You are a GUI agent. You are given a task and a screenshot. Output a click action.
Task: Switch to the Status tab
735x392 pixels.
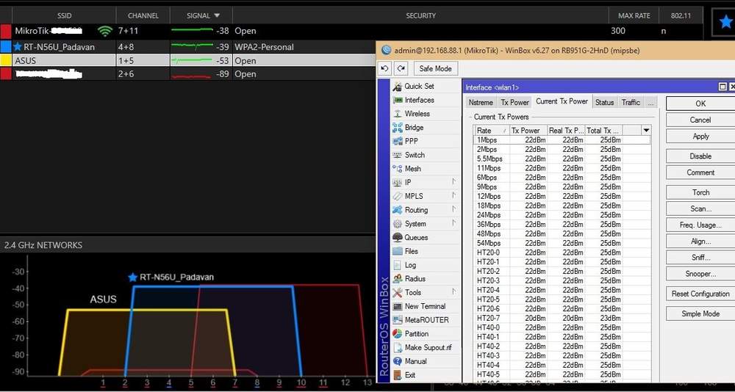(x=604, y=102)
